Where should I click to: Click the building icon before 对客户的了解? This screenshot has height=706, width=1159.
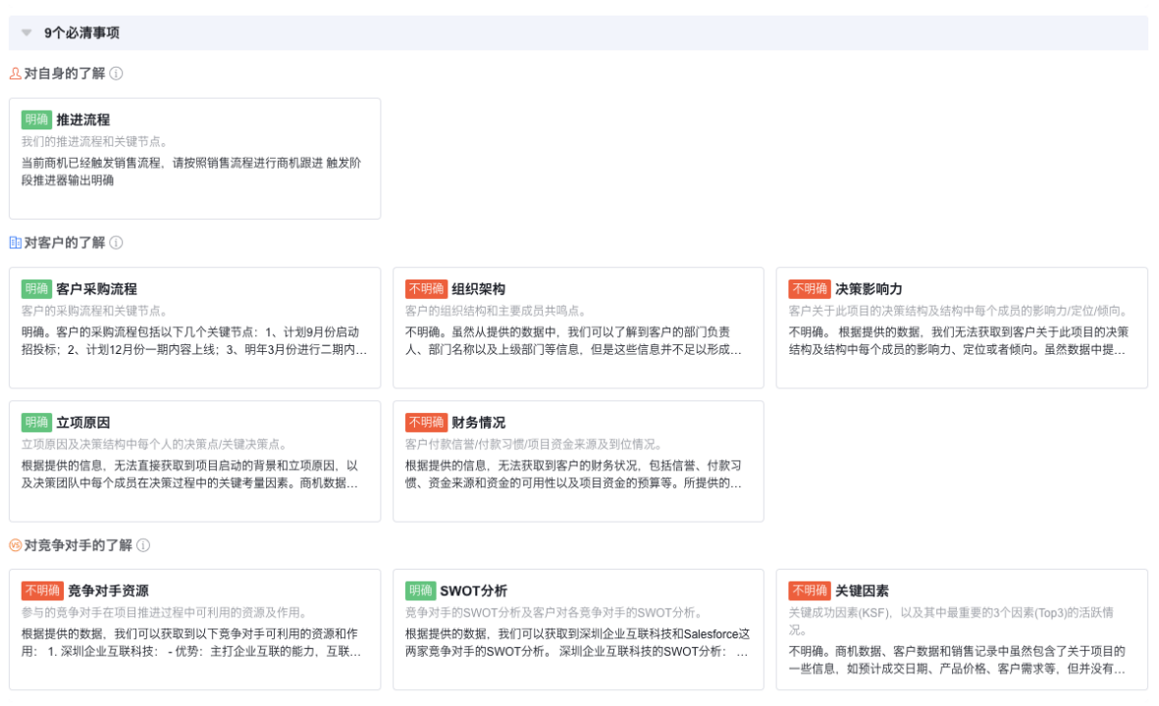click(15, 242)
